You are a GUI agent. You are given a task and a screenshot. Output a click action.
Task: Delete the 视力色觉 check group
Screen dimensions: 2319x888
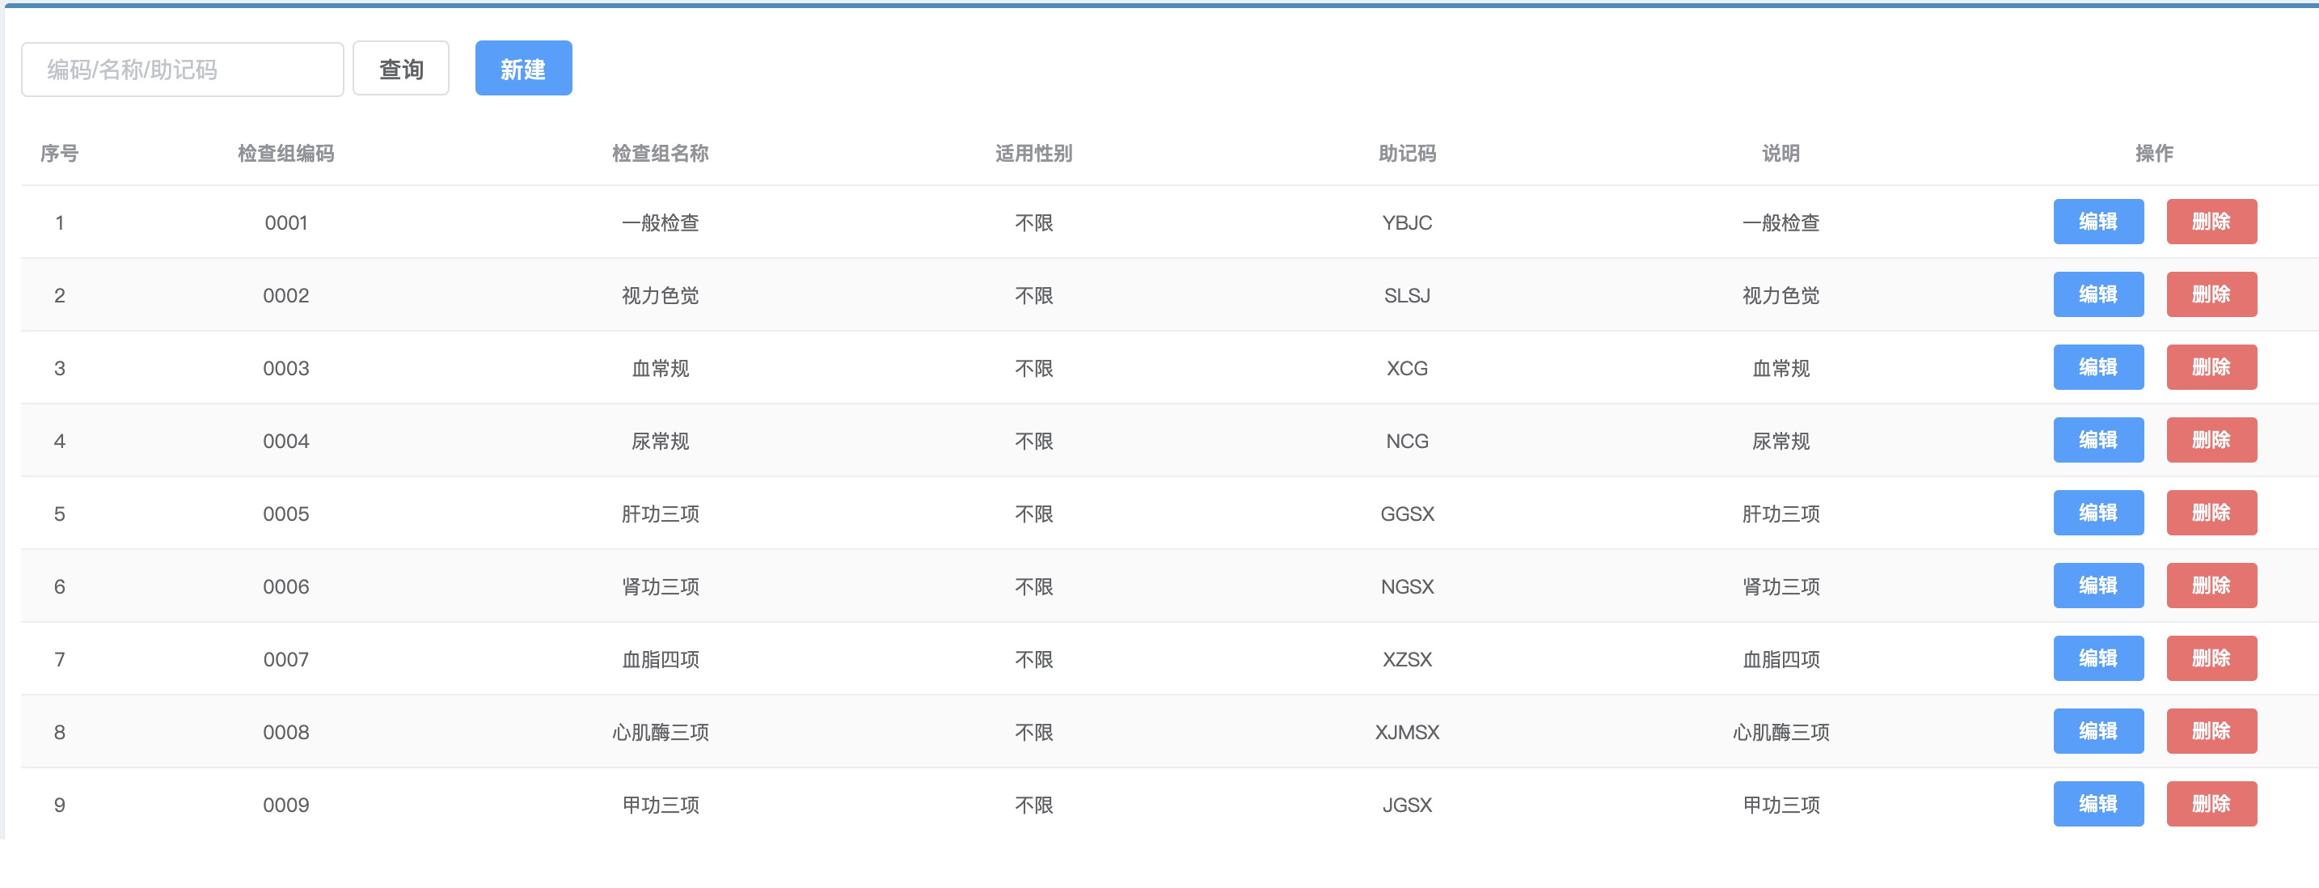pos(2211,294)
